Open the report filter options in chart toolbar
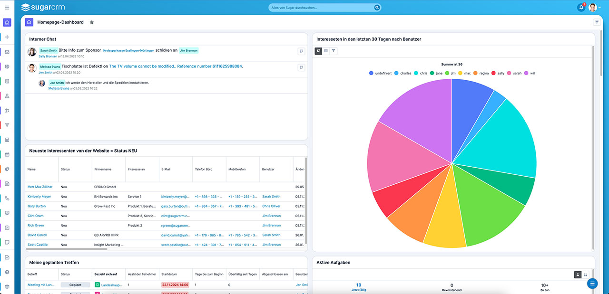609x294 pixels. click(x=334, y=51)
